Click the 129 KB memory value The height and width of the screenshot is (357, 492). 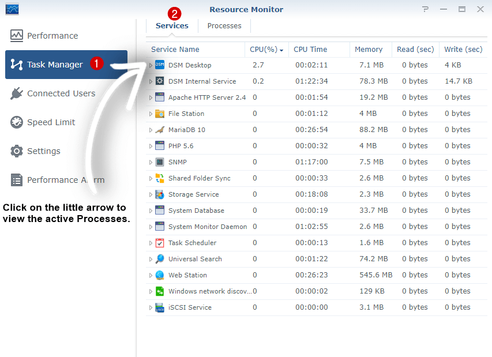point(372,291)
